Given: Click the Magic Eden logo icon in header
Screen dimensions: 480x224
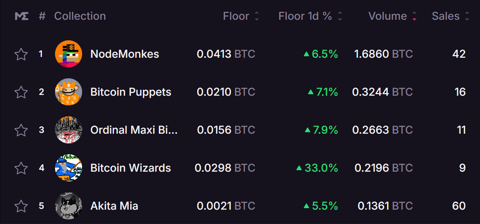Looking at the screenshot, I should point(22,16).
